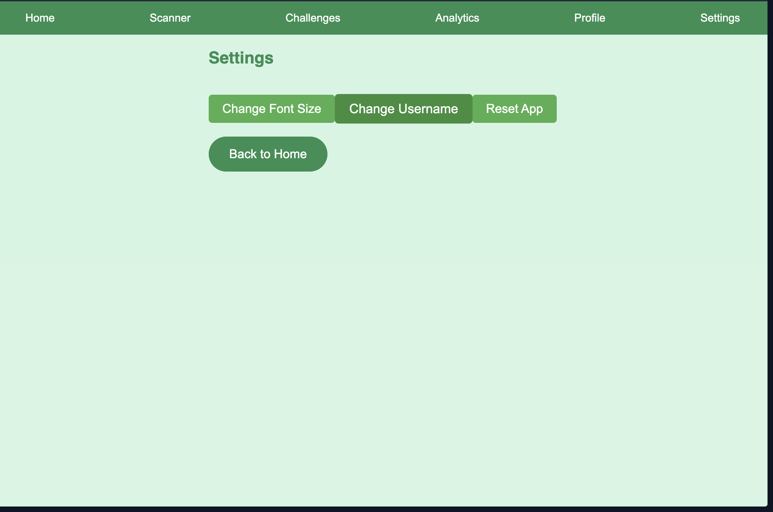Image resolution: width=773 pixels, height=512 pixels.
Task: Select Settings in the navigation bar
Action: tap(720, 18)
